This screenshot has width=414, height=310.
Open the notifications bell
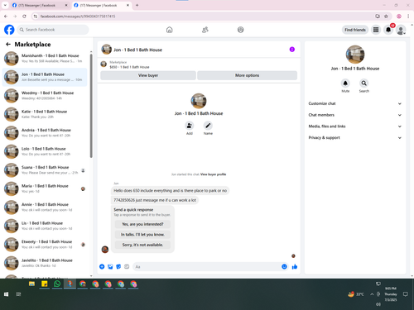[388, 30]
